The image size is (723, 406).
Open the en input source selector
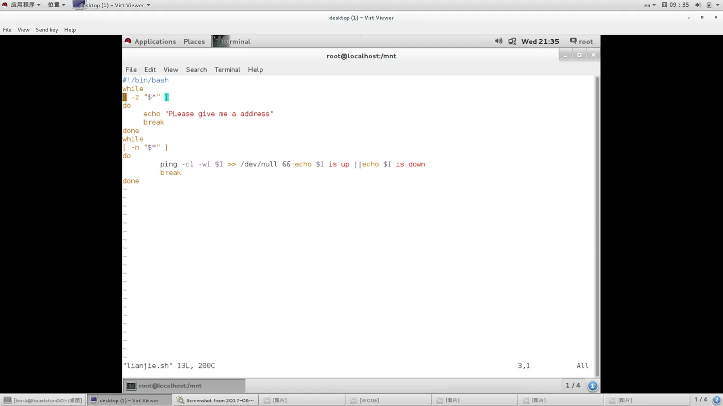click(650, 5)
